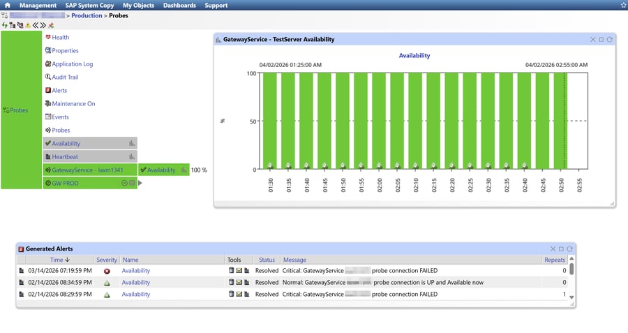Click envelope icon for the 02/14/2026 08:34:59 alert
The height and width of the screenshot is (333, 628).
point(239,283)
